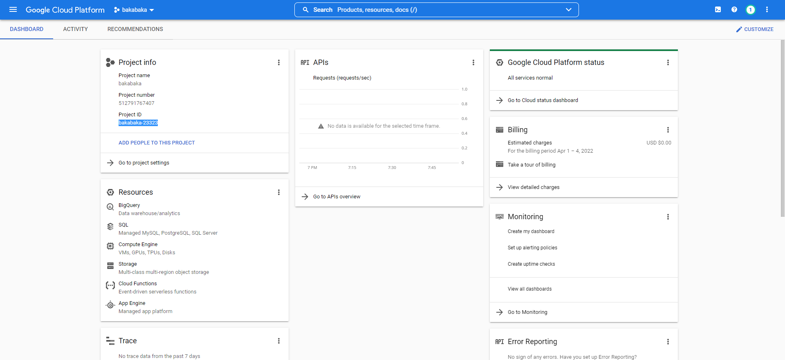
Task: Click the search magnifier icon
Action: click(x=305, y=9)
